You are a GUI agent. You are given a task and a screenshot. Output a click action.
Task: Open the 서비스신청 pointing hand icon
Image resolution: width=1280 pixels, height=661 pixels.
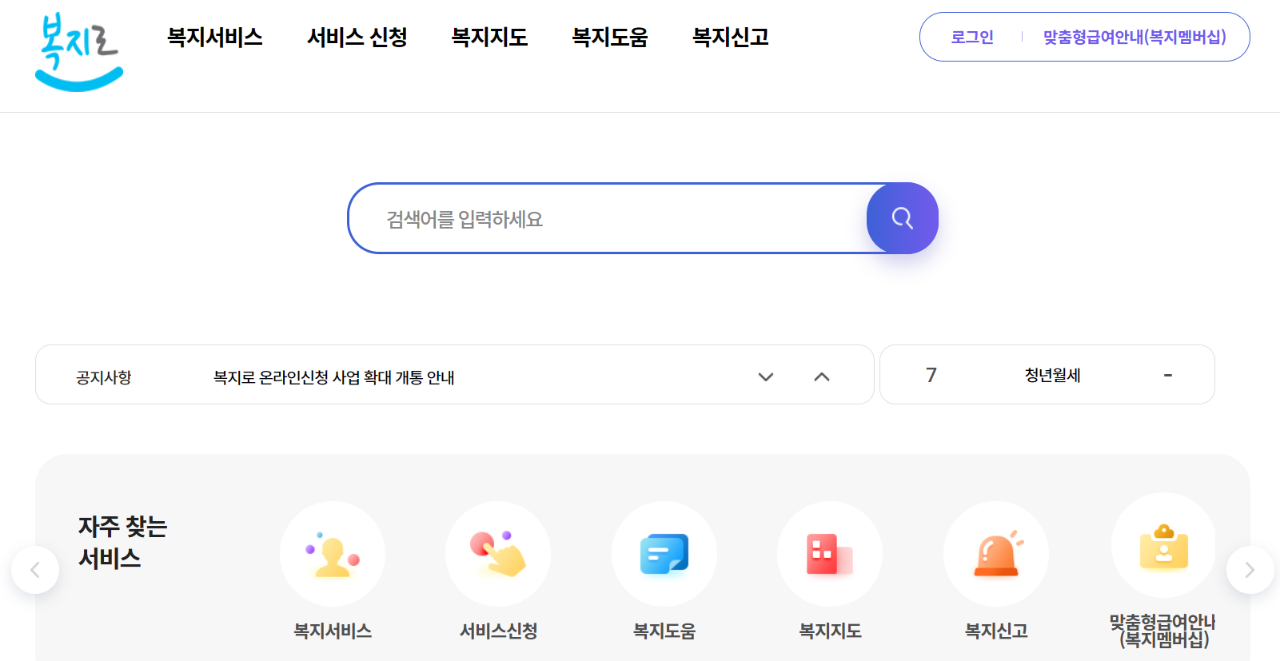click(x=498, y=554)
